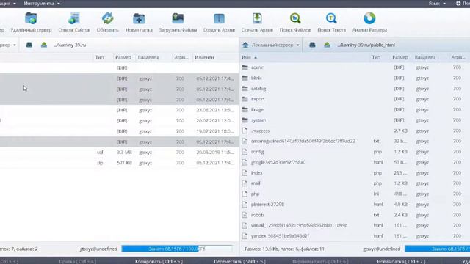This screenshot has width=470, height=264.
Task: Select the sql file row with 3.3 MB
Action: [x=119, y=153]
